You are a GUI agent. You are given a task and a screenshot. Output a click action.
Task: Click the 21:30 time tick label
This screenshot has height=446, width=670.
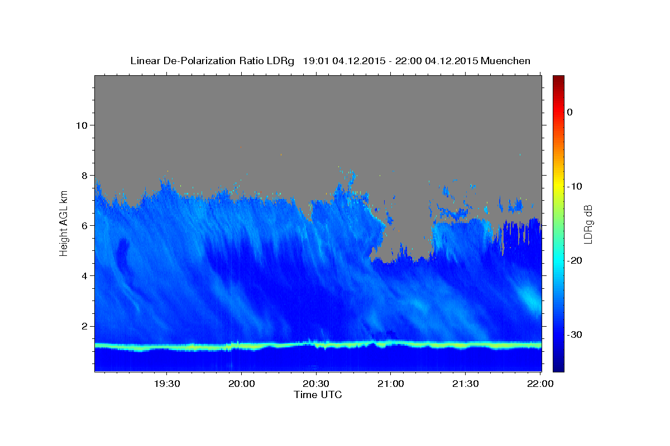(x=465, y=384)
